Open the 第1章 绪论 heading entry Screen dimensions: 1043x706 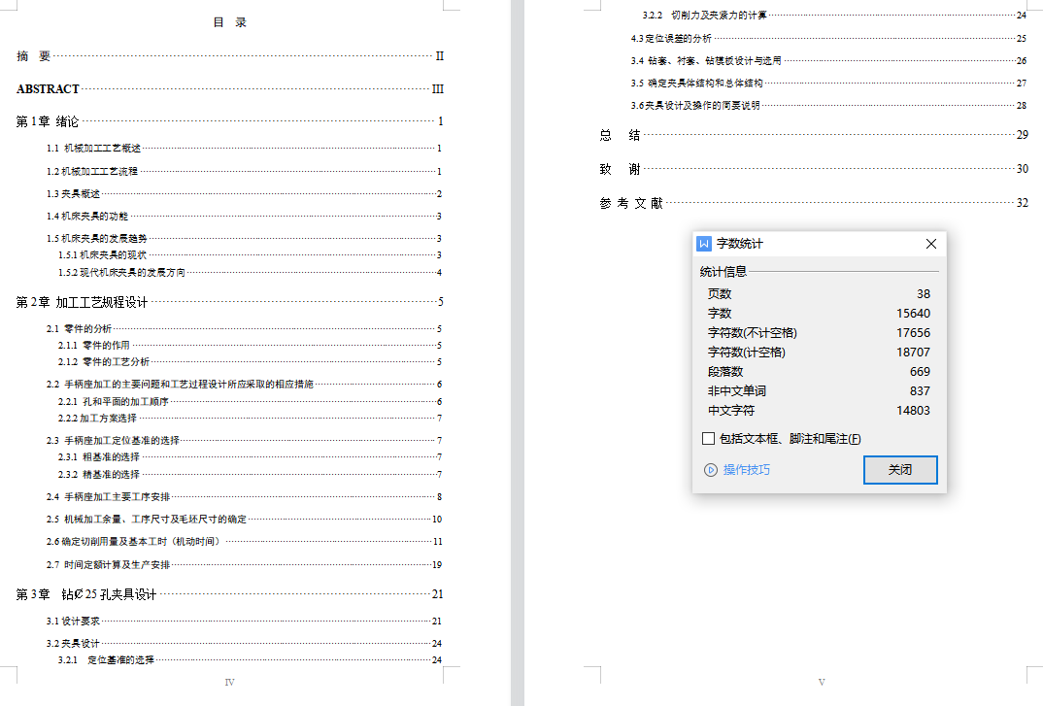click(48, 121)
